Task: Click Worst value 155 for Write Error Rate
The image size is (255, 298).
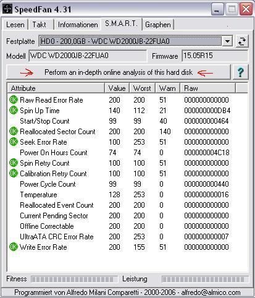Action: pyautogui.click(x=139, y=247)
